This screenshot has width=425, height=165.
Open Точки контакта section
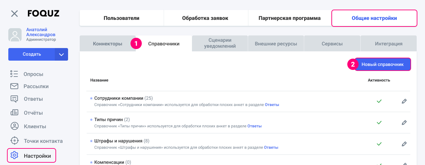pyautogui.click(x=43, y=141)
